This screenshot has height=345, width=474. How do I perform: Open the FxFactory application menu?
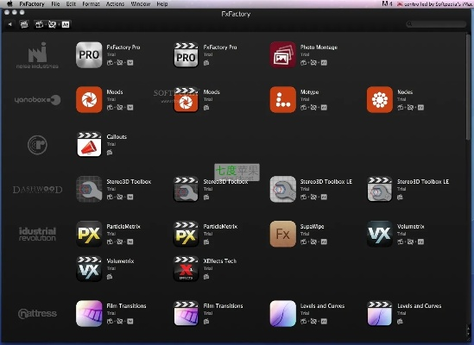[x=32, y=4]
